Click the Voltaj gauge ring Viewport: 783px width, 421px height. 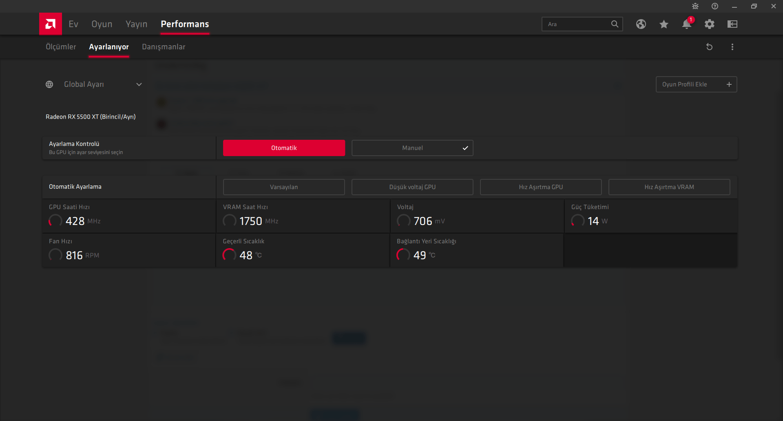click(x=404, y=221)
